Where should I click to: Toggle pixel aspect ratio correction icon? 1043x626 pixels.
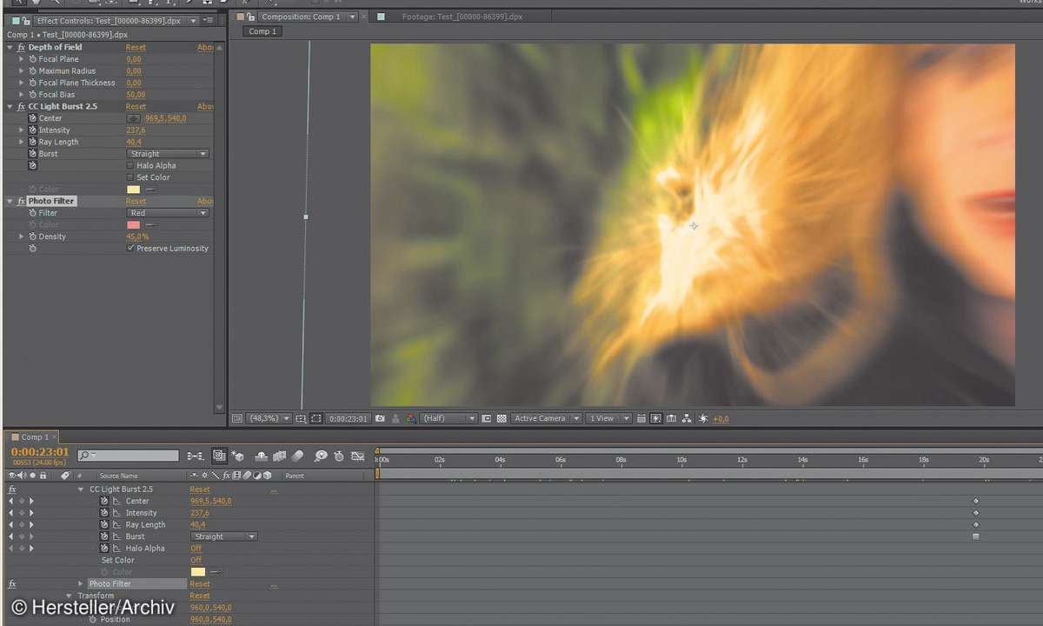[641, 418]
